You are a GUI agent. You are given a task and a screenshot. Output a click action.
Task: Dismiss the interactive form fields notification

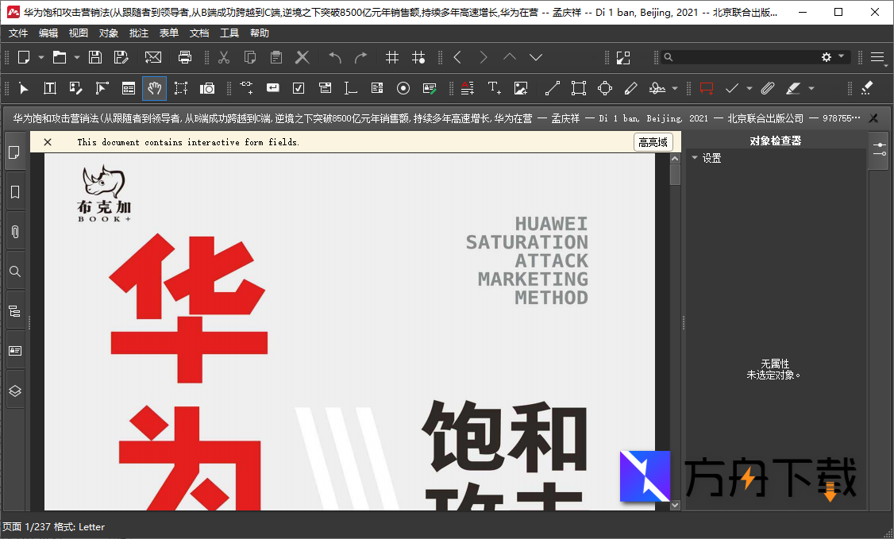(48, 141)
